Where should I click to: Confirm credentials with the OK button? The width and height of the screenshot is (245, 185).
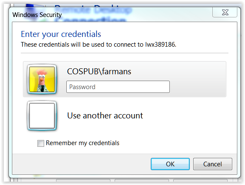tap(170, 164)
